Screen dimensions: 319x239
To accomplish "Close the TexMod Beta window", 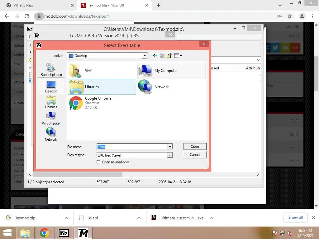I will (170, 35).
